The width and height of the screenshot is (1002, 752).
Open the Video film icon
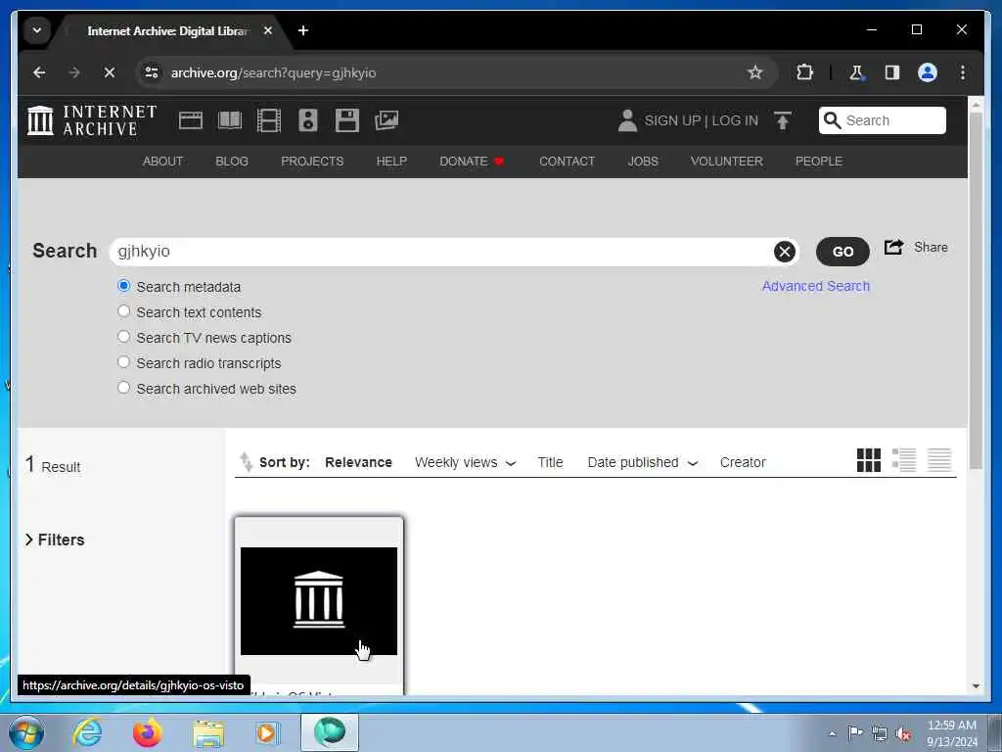click(x=269, y=120)
